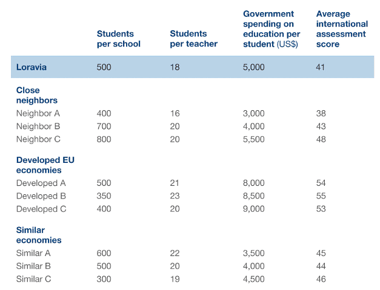Viewport: 380px width, 290px height.
Task: Select the 'Similar economies' group heading
Action: click(x=39, y=235)
